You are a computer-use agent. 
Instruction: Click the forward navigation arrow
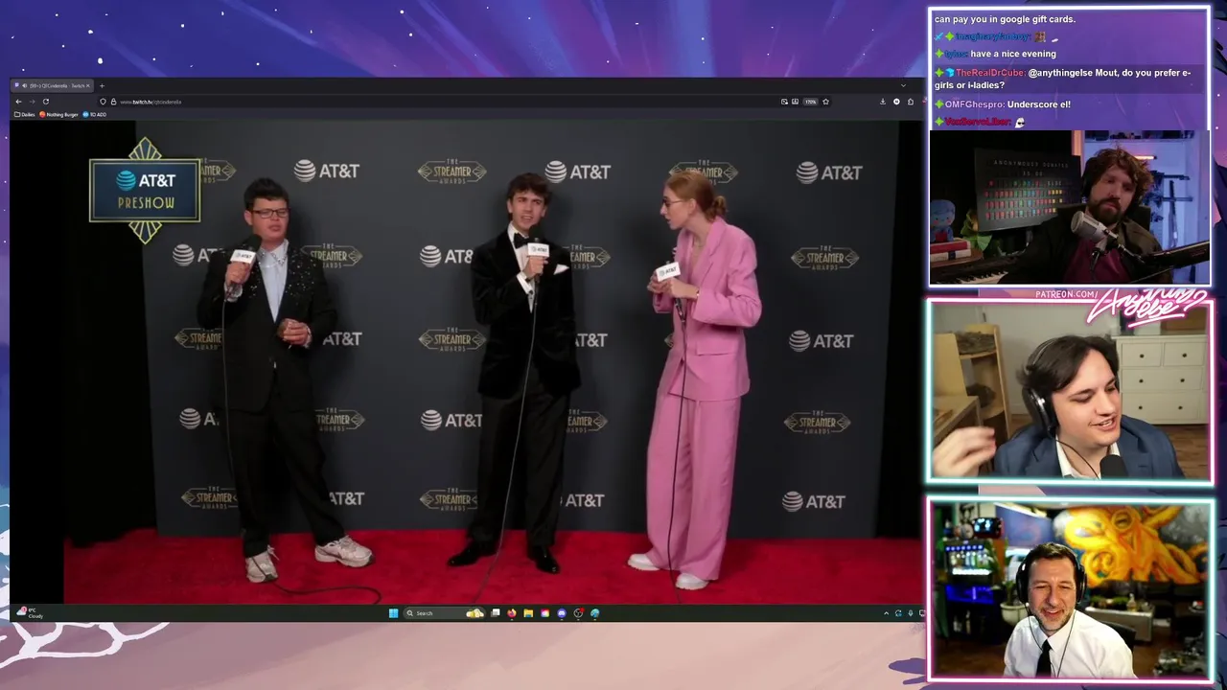point(32,102)
